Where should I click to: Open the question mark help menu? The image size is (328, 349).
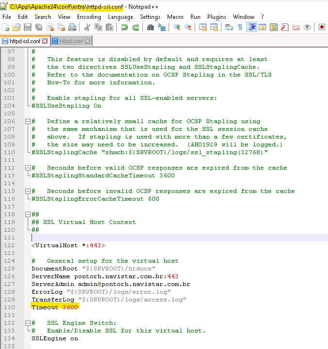tap(263, 17)
